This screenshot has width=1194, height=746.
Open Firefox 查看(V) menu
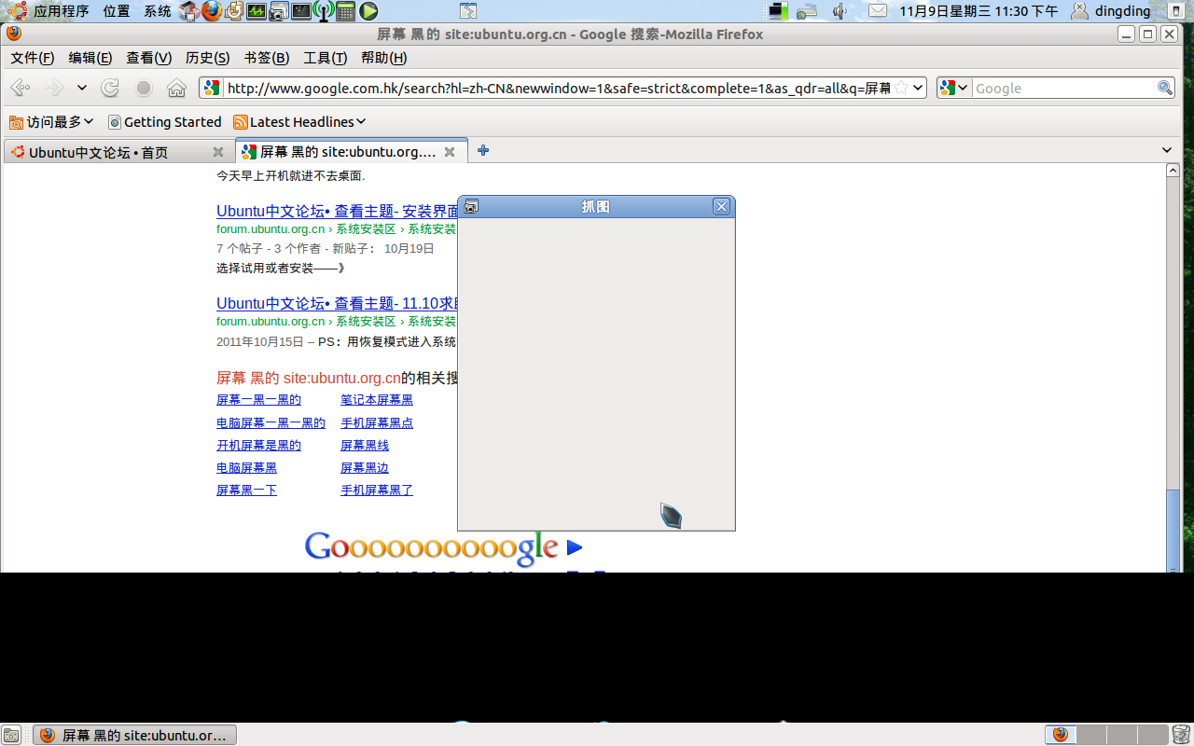pos(149,58)
